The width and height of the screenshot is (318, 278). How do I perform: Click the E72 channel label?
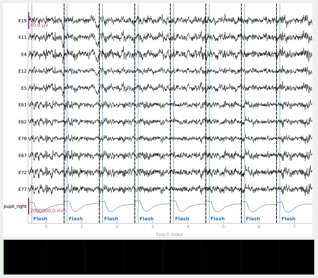22,173
